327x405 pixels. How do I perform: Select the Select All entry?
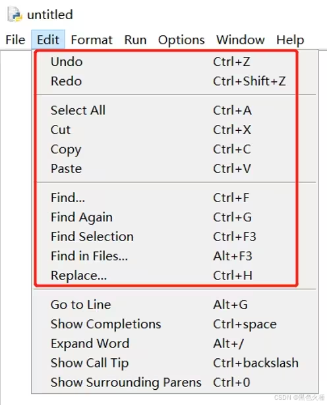(175, 110)
